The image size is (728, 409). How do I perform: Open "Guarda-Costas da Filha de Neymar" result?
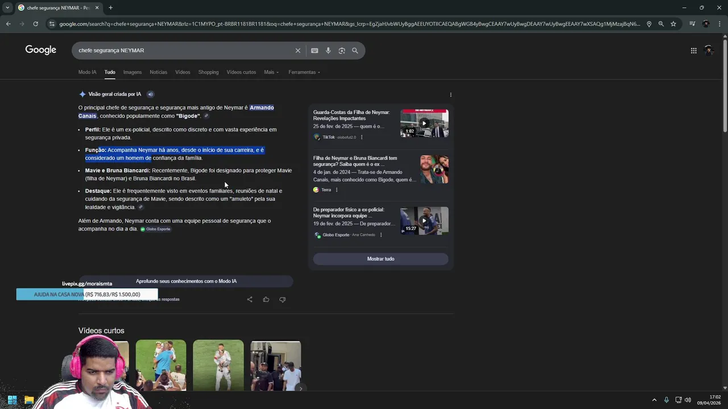click(351, 115)
